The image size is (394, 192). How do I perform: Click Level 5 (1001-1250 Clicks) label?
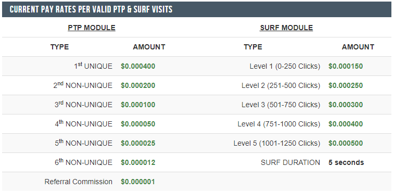click(277, 143)
